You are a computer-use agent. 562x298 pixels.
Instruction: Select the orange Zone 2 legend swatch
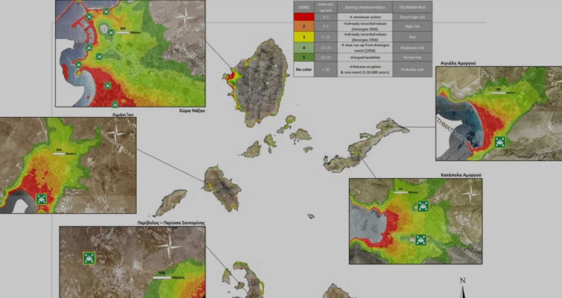pos(303,26)
